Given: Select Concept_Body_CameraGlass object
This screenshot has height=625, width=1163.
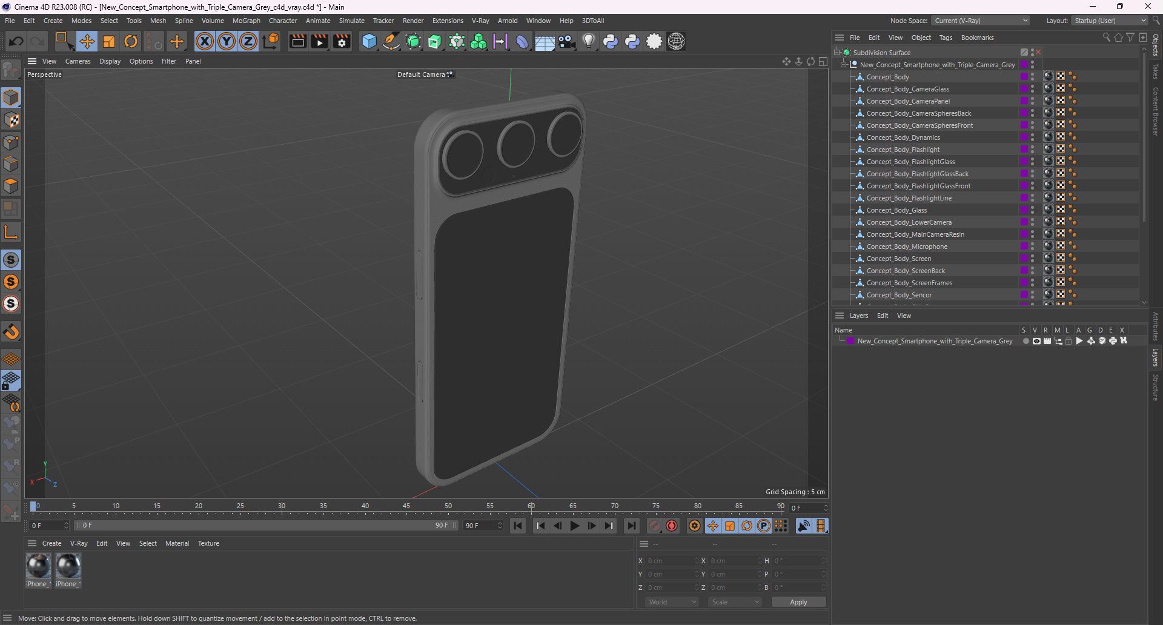Looking at the screenshot, I should click(x=908, y=89).
